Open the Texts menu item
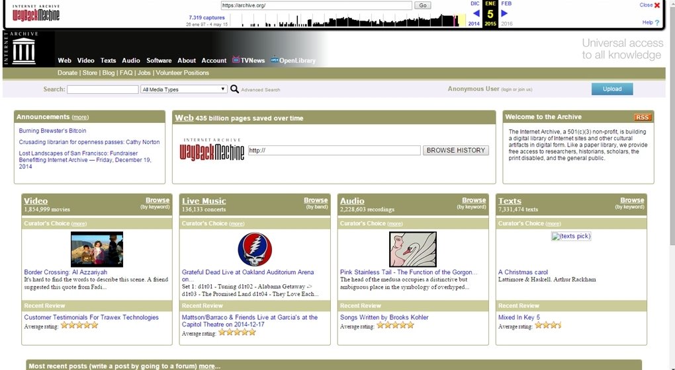The height and width of the screenshot is (370, 675). pyautogui.click(x=108, y=61)
